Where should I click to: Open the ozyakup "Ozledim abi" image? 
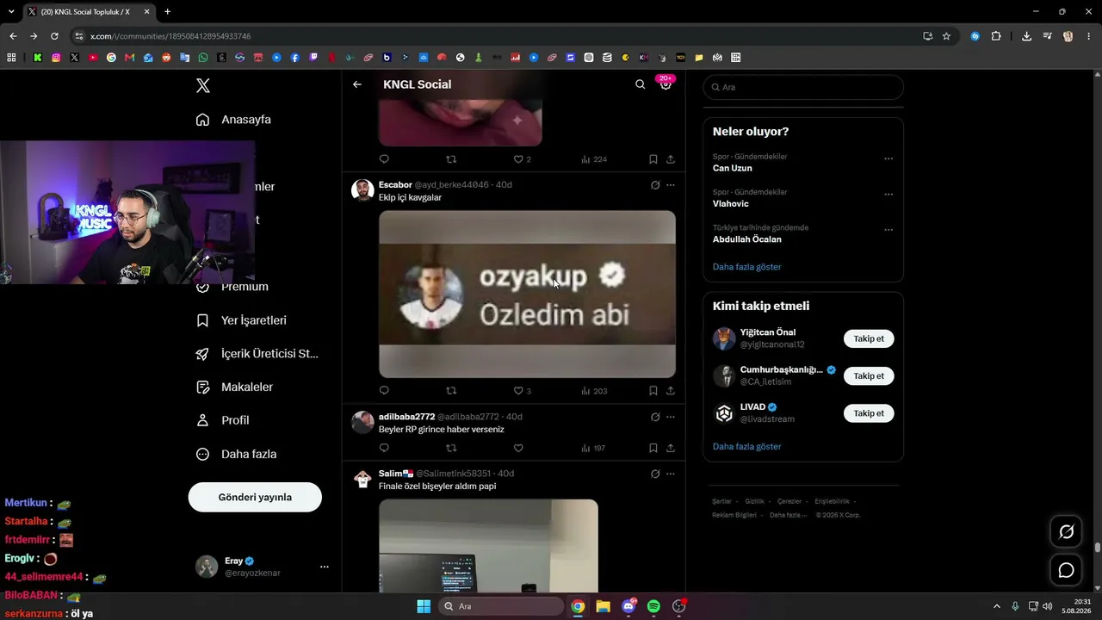point(527,294)
